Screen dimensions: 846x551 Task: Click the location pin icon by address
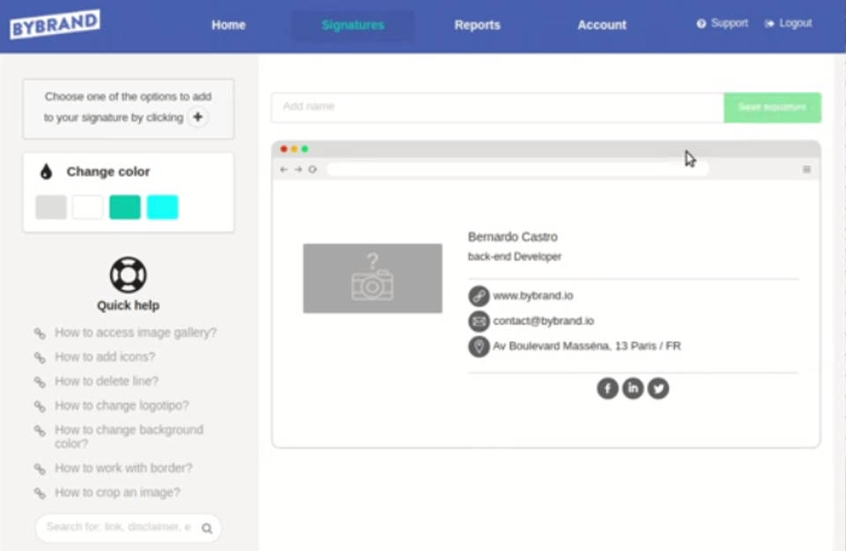click(x=479, y=346)
